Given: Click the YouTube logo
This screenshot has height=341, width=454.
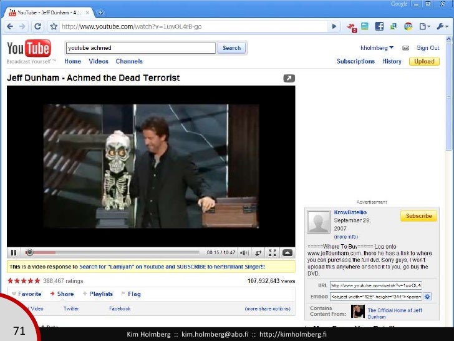Looking at the screenshot, I should pos(29,49).
